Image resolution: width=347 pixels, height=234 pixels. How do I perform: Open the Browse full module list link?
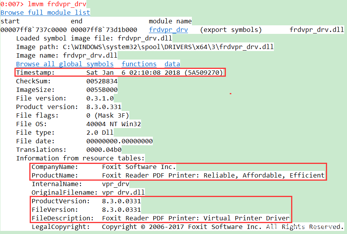[45, 12]
